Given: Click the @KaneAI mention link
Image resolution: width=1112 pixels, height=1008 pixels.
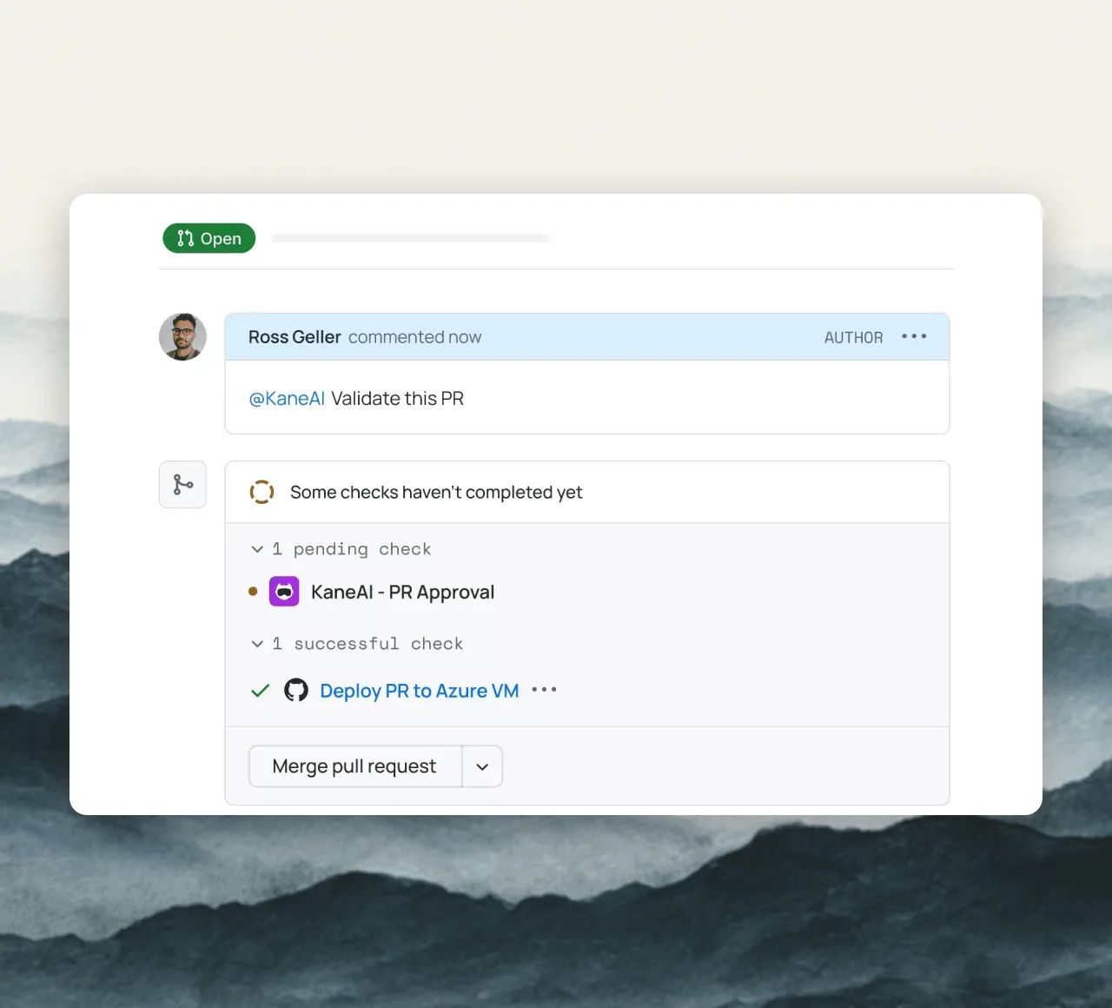Looking at the screenshot, I should (287, 398).
